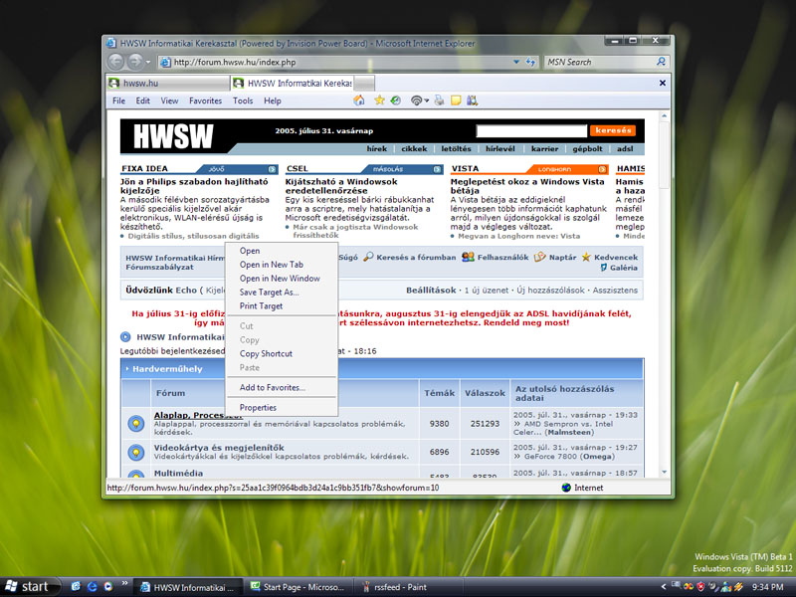This screenshot has width=796, height=597.
Task: Open the Naptár calendar link
Action: (x=562, y=258)
